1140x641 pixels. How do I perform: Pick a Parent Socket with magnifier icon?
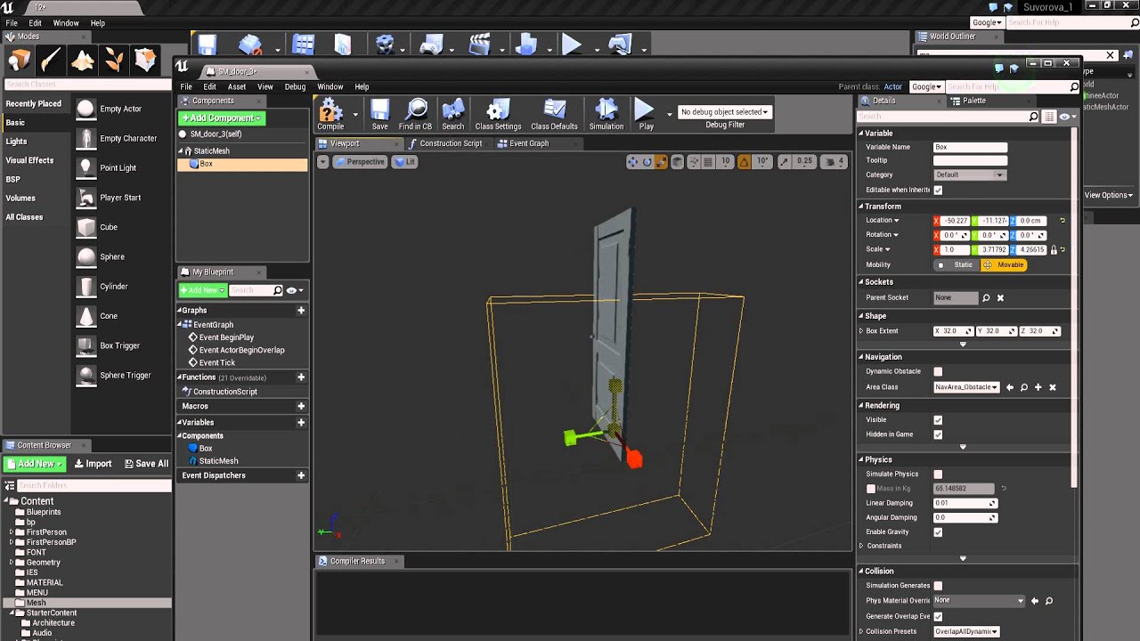tap(986, 297)
